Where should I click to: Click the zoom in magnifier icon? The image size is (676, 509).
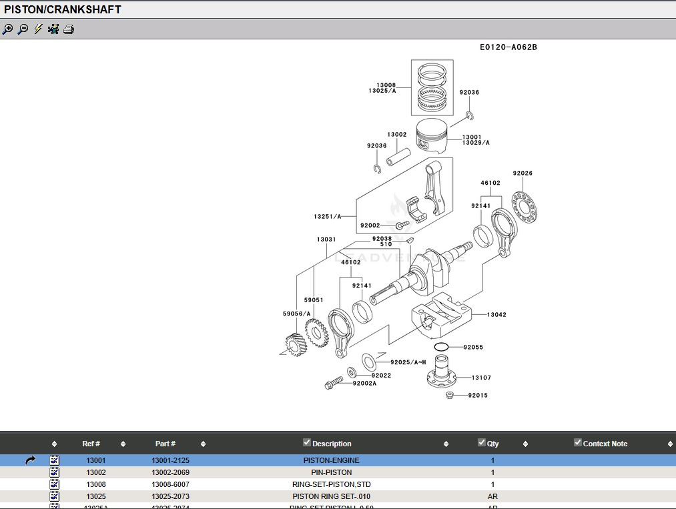click(8, 29)
